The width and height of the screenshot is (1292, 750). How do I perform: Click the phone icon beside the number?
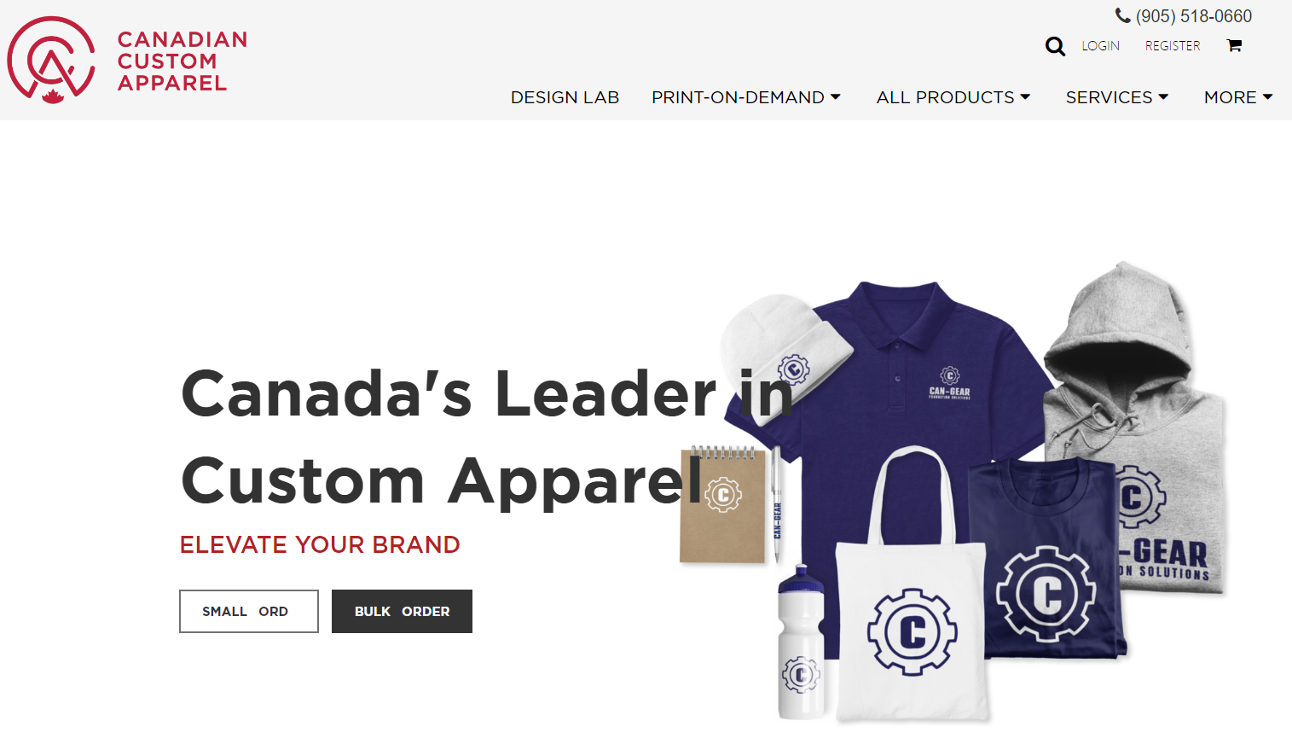click(x=1123, y=15)
